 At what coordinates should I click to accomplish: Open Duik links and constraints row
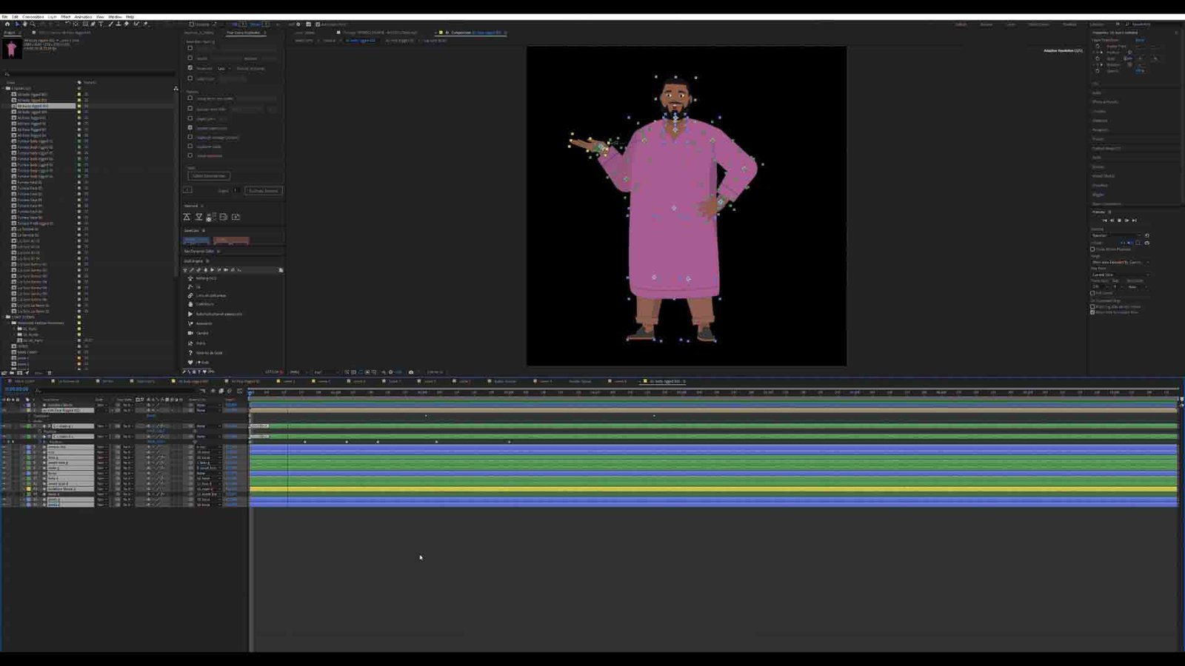point(210,295)
